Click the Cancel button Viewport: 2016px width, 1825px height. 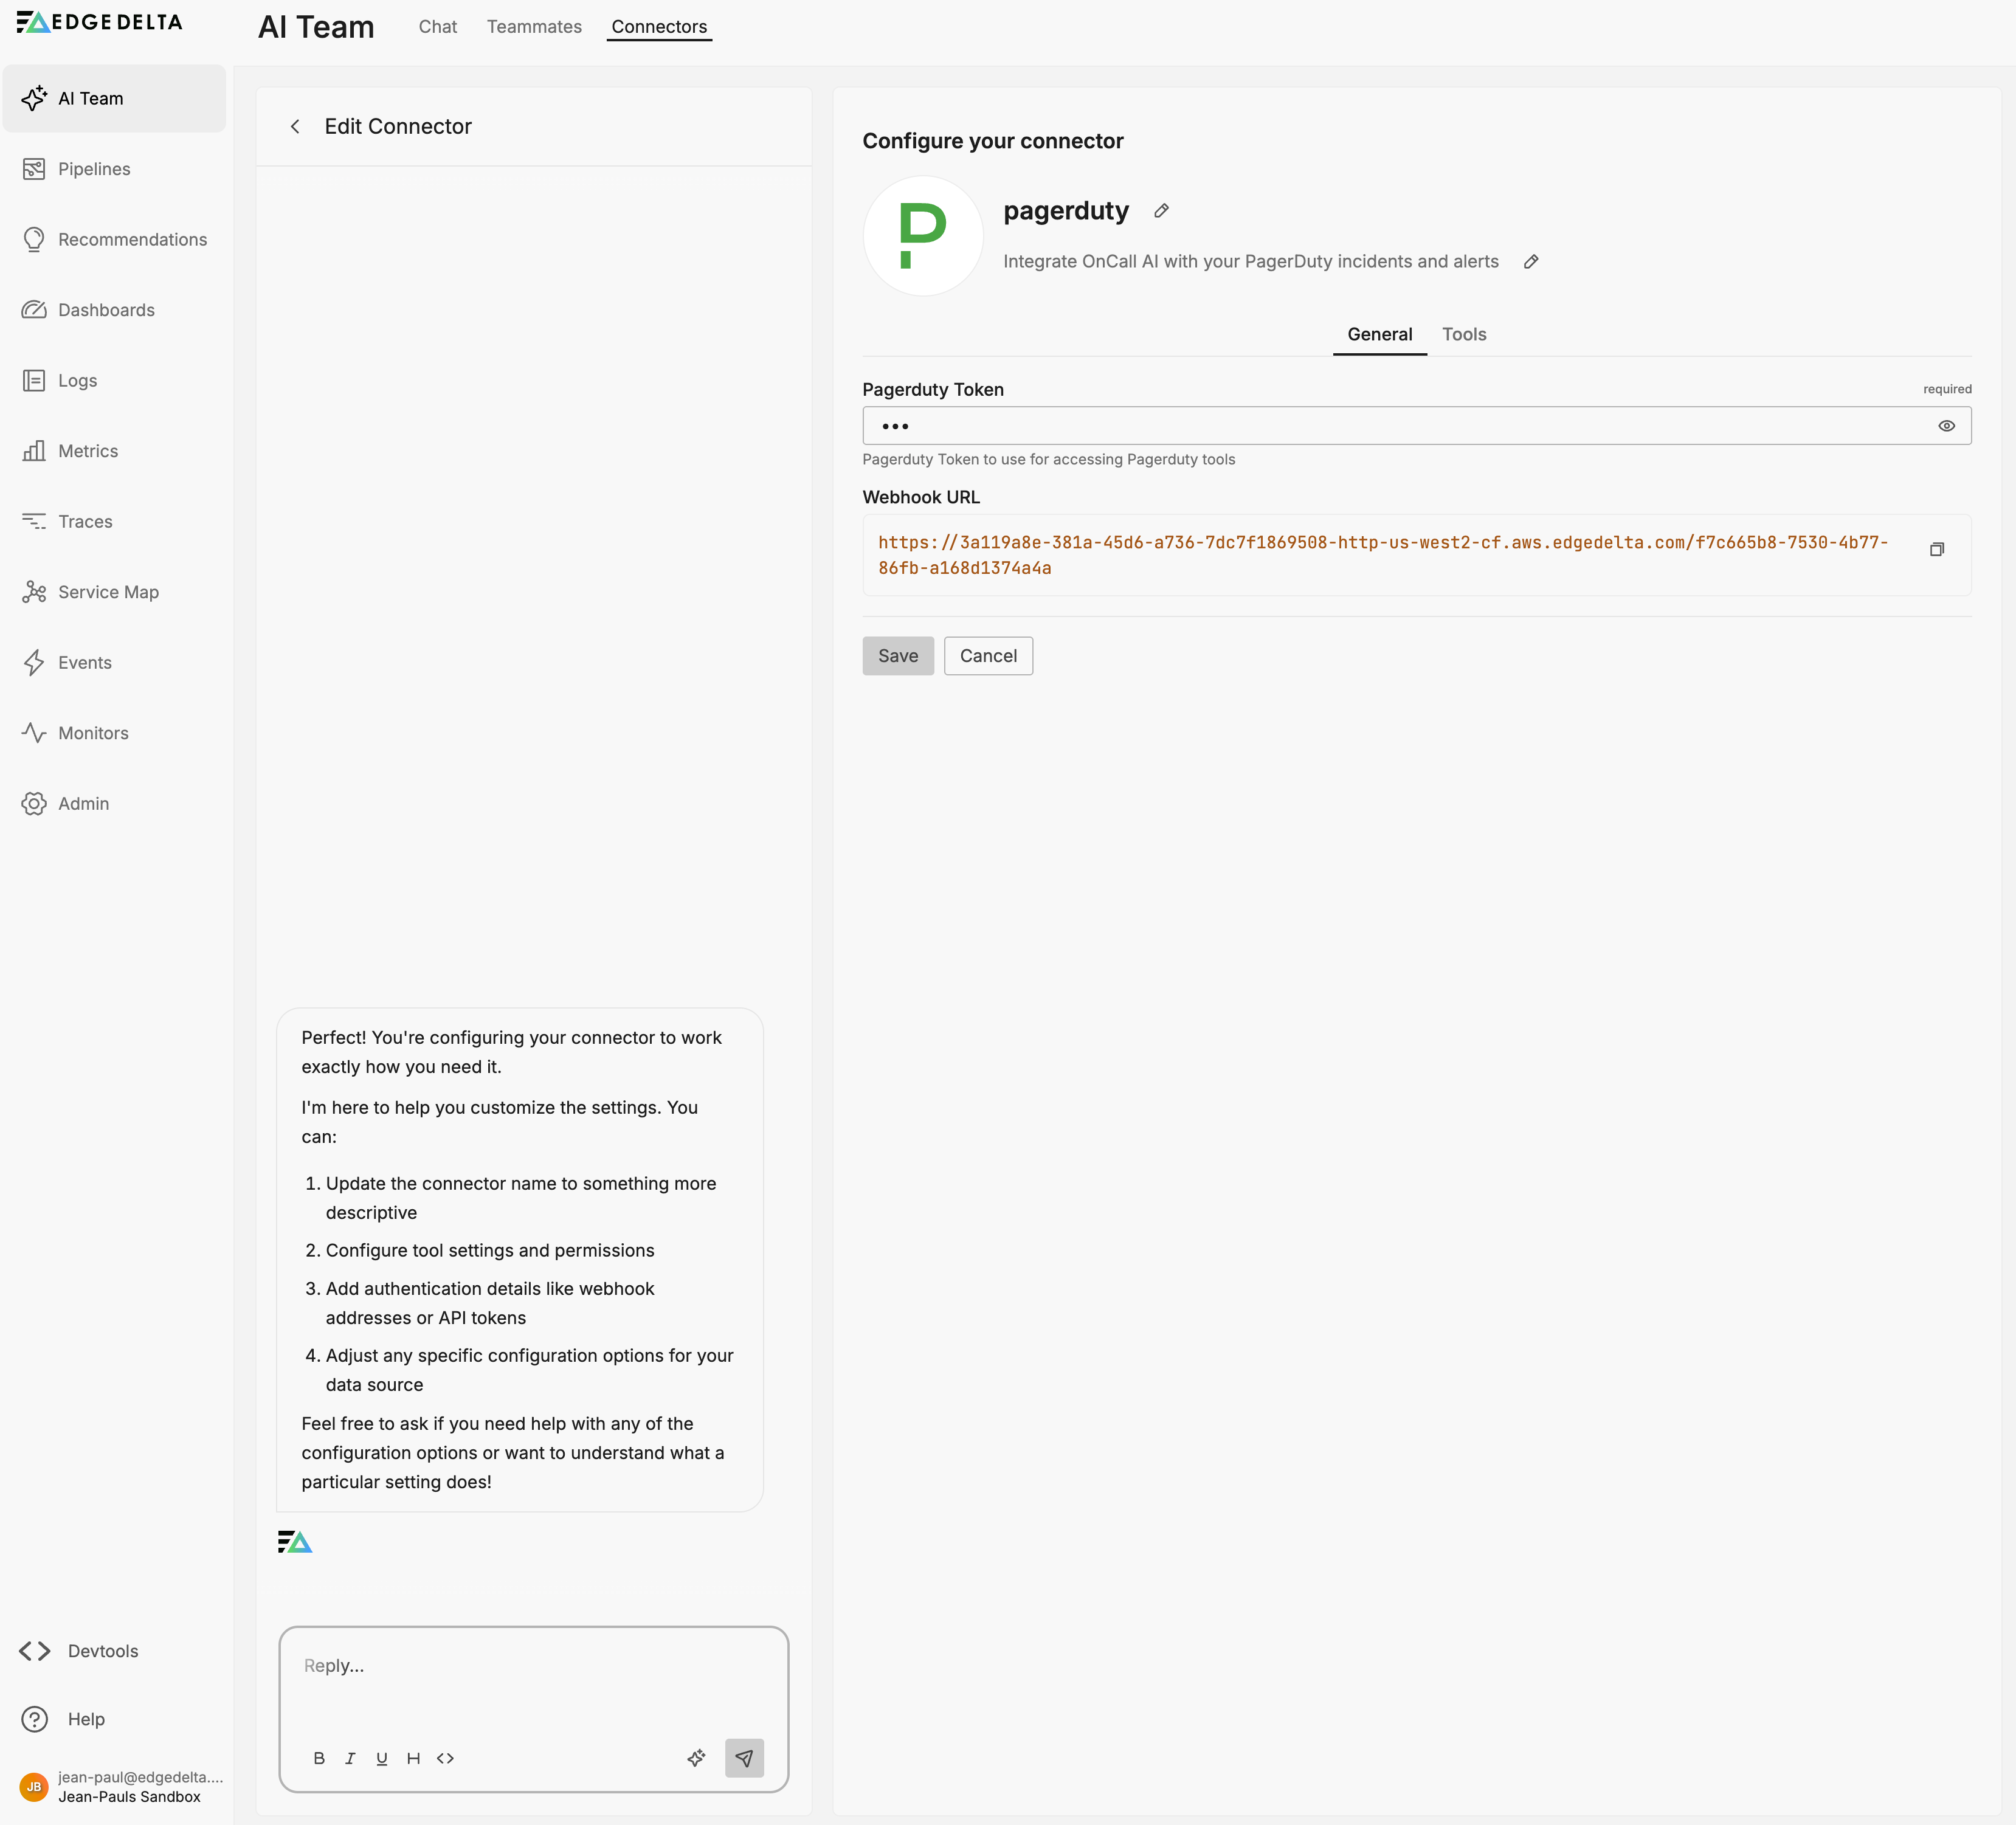click(x=987, y=656)
